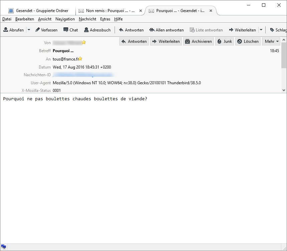Image resolution: width=287 pixels, height=251 pixels.
Task: Mark message as Junk
Action: point(225,41)
